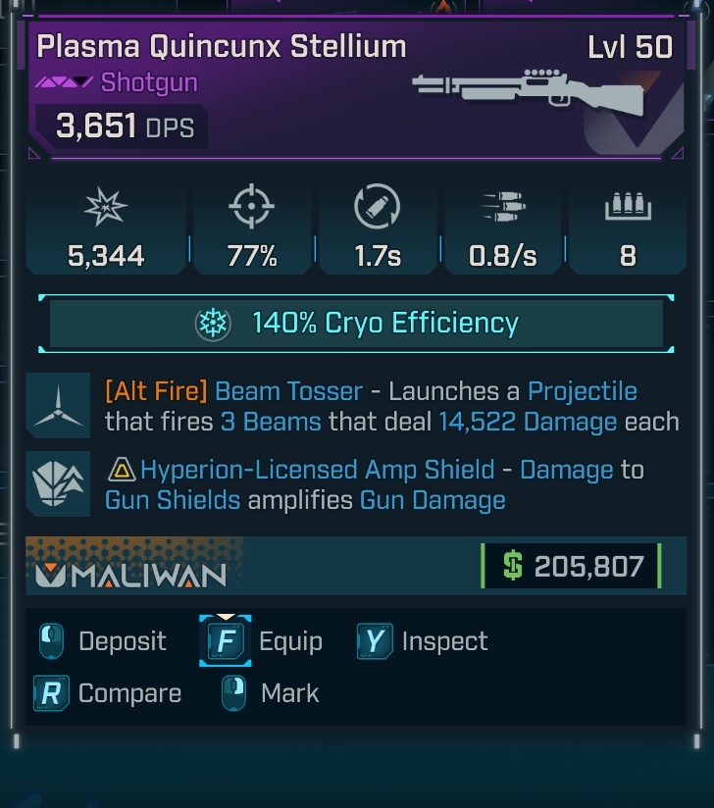Click the shotgun weapon silhouette icon
Image resolution: width=714 pixels, height=808 pixels.
tap(528, 91)
